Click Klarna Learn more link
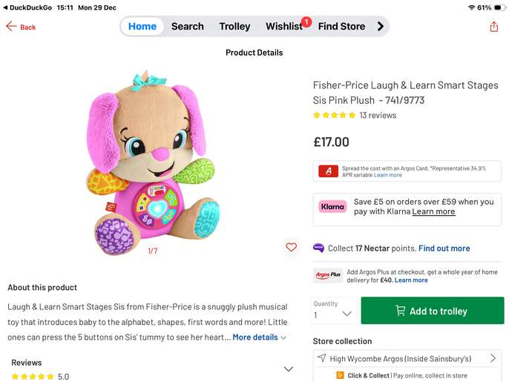The height and width of the screenshot is (382, 509). click(x=433, y=212)
